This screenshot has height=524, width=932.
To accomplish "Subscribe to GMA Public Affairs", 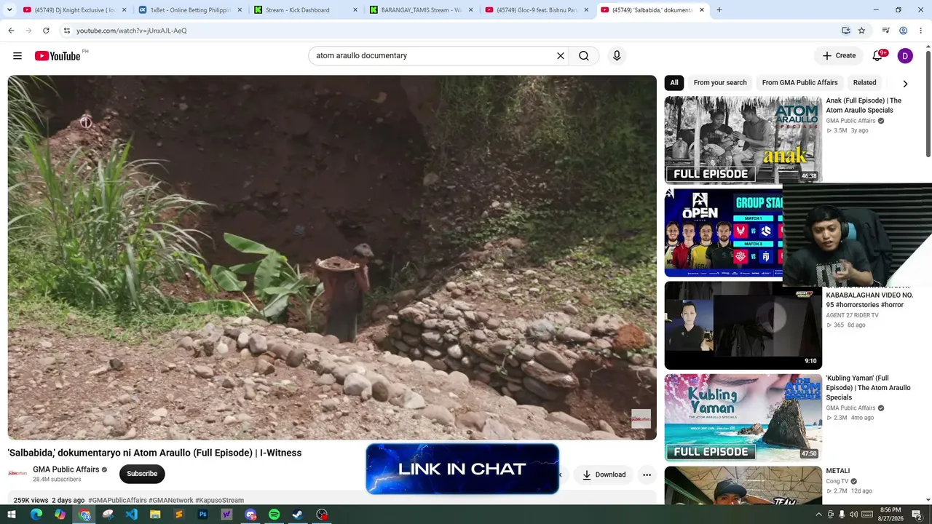I will point(142,474).
